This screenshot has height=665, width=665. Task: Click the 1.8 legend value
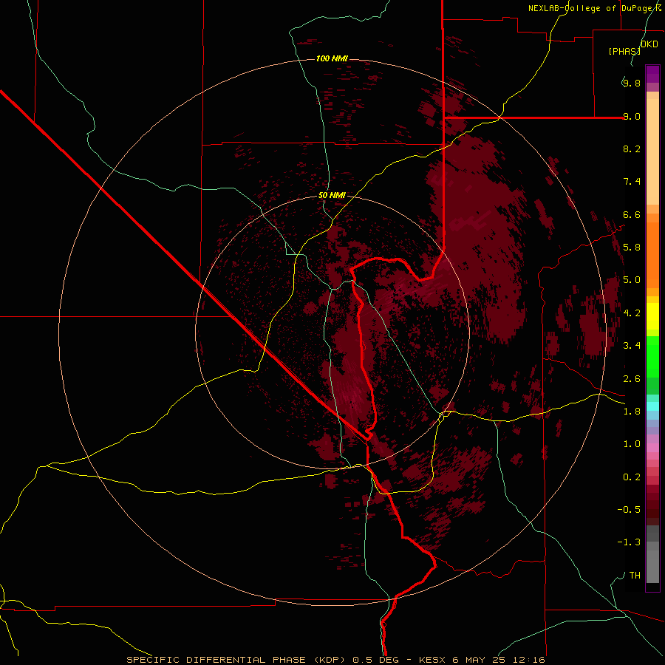tap(632, 412)
